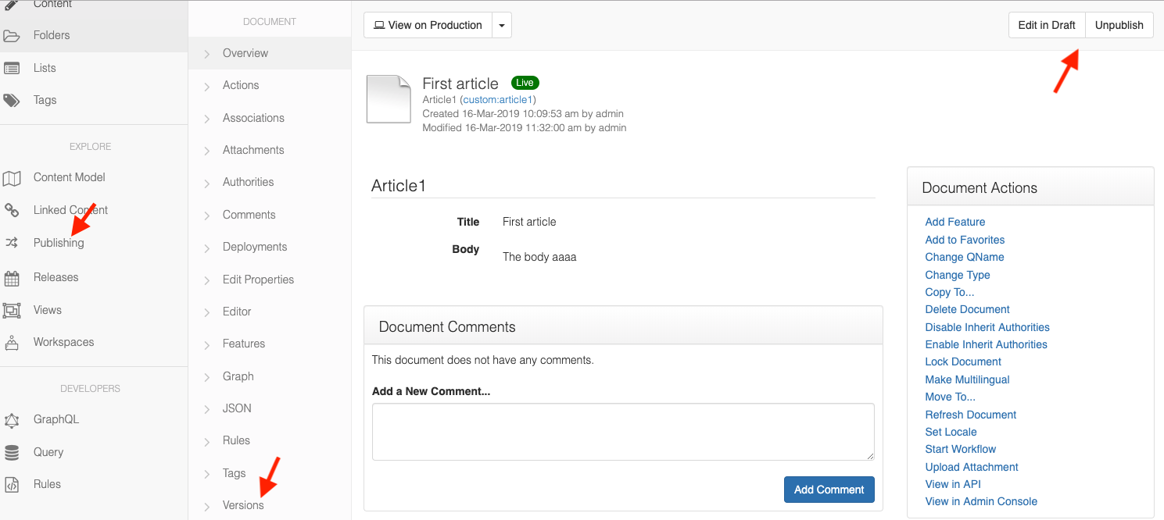Screen dimensions: 1164x520
Task: Click the Lock Document link
Action: (x=963, y=362)
